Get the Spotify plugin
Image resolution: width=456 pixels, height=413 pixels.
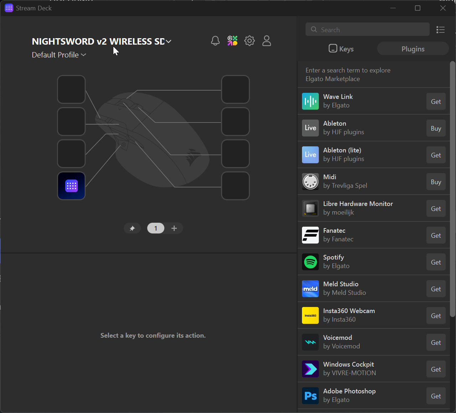436,262
